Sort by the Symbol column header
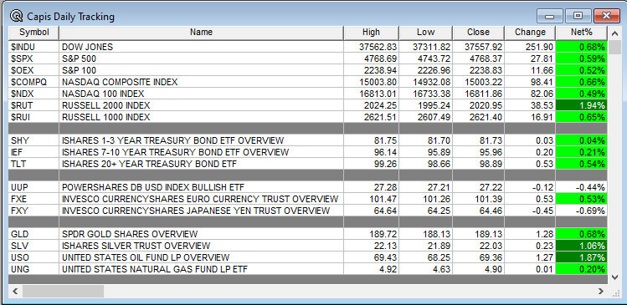Viewport: 627px width, 305px height. (34, 33)
